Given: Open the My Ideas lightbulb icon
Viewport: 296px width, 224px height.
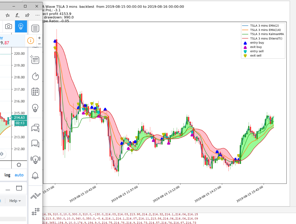Looking at the screenshot, I should point(35,108).
